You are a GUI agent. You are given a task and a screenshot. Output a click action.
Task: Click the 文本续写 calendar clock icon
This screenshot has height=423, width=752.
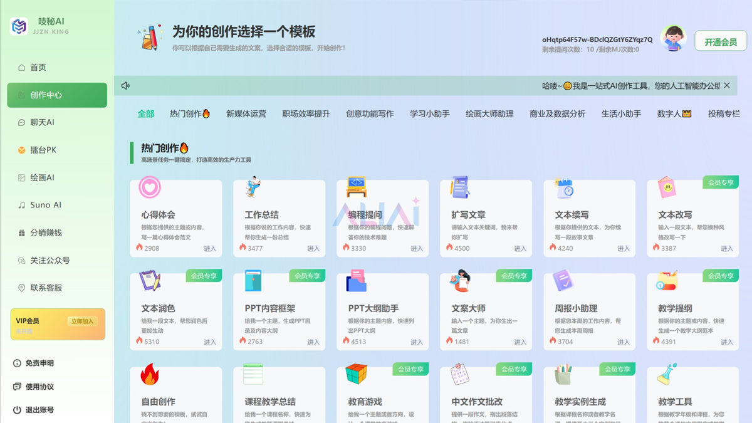pyautogui.click(x=563, y=187)
